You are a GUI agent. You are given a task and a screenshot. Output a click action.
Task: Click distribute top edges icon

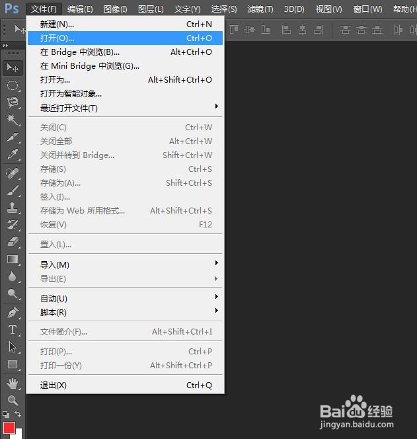coord(345,29)
